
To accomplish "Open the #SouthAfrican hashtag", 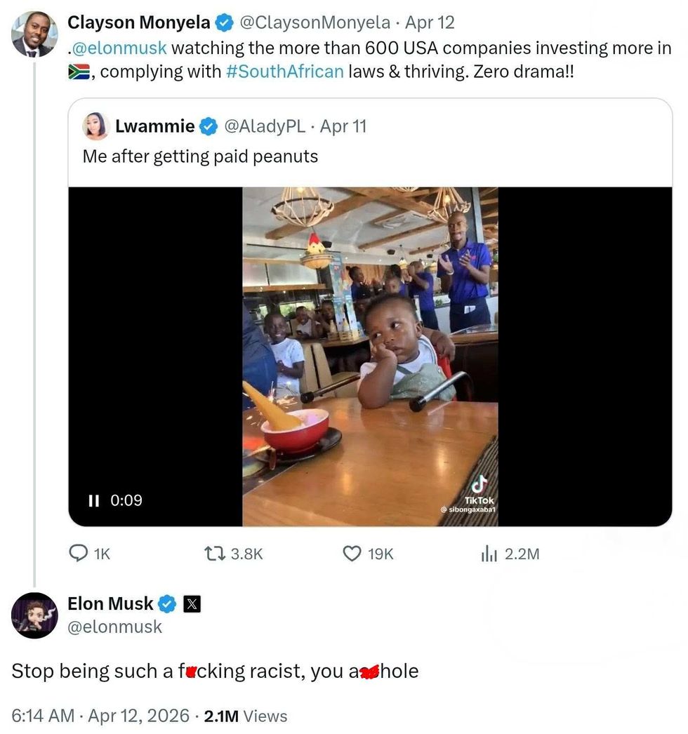I will pos(285,72).
